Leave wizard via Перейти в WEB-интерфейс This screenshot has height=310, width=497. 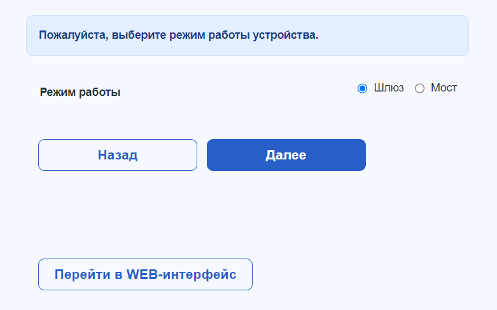tap(145, 274)
